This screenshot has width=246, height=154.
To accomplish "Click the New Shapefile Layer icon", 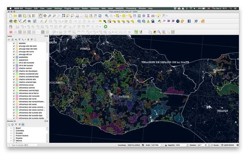I will click(x=20, y=21).
